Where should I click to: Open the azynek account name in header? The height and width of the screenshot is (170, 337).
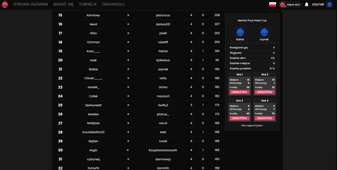click(318, 4)
